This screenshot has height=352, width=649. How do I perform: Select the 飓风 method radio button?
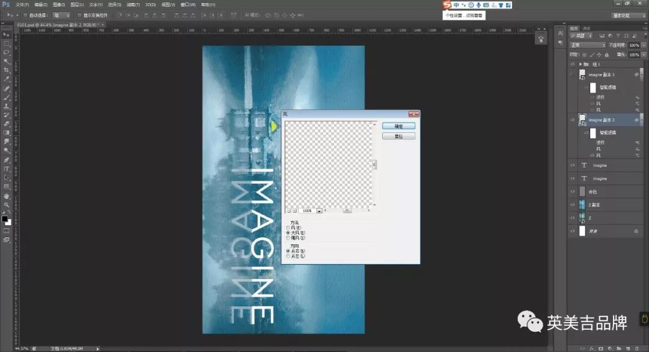(x=288, y=238)
